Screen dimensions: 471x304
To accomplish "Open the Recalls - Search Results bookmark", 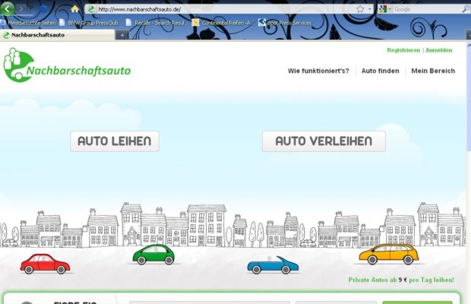I will click(x=156, y=23).
